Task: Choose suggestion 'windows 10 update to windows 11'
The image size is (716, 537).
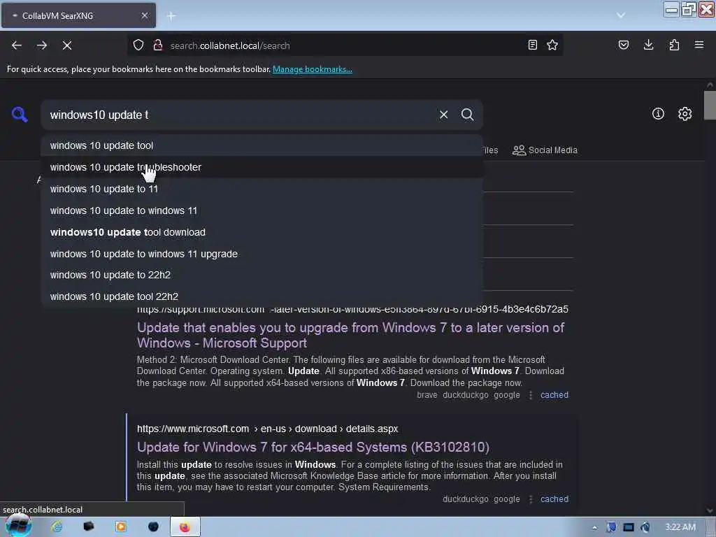Action: [262, 210]
